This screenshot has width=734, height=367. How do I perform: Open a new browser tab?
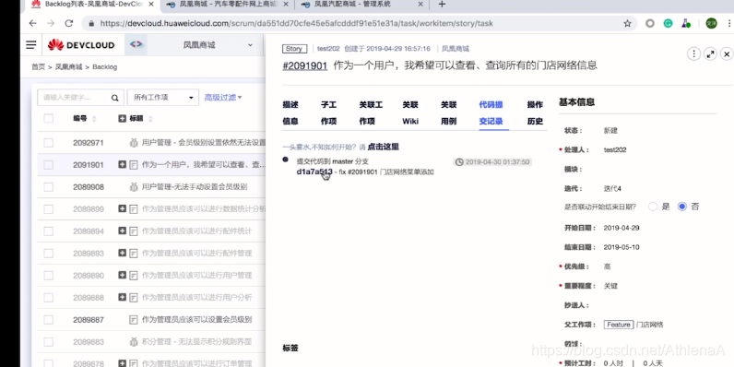(442, 5)
